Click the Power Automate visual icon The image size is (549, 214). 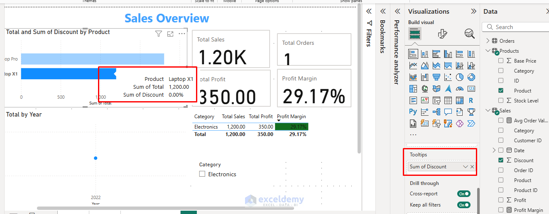point(471,123)
